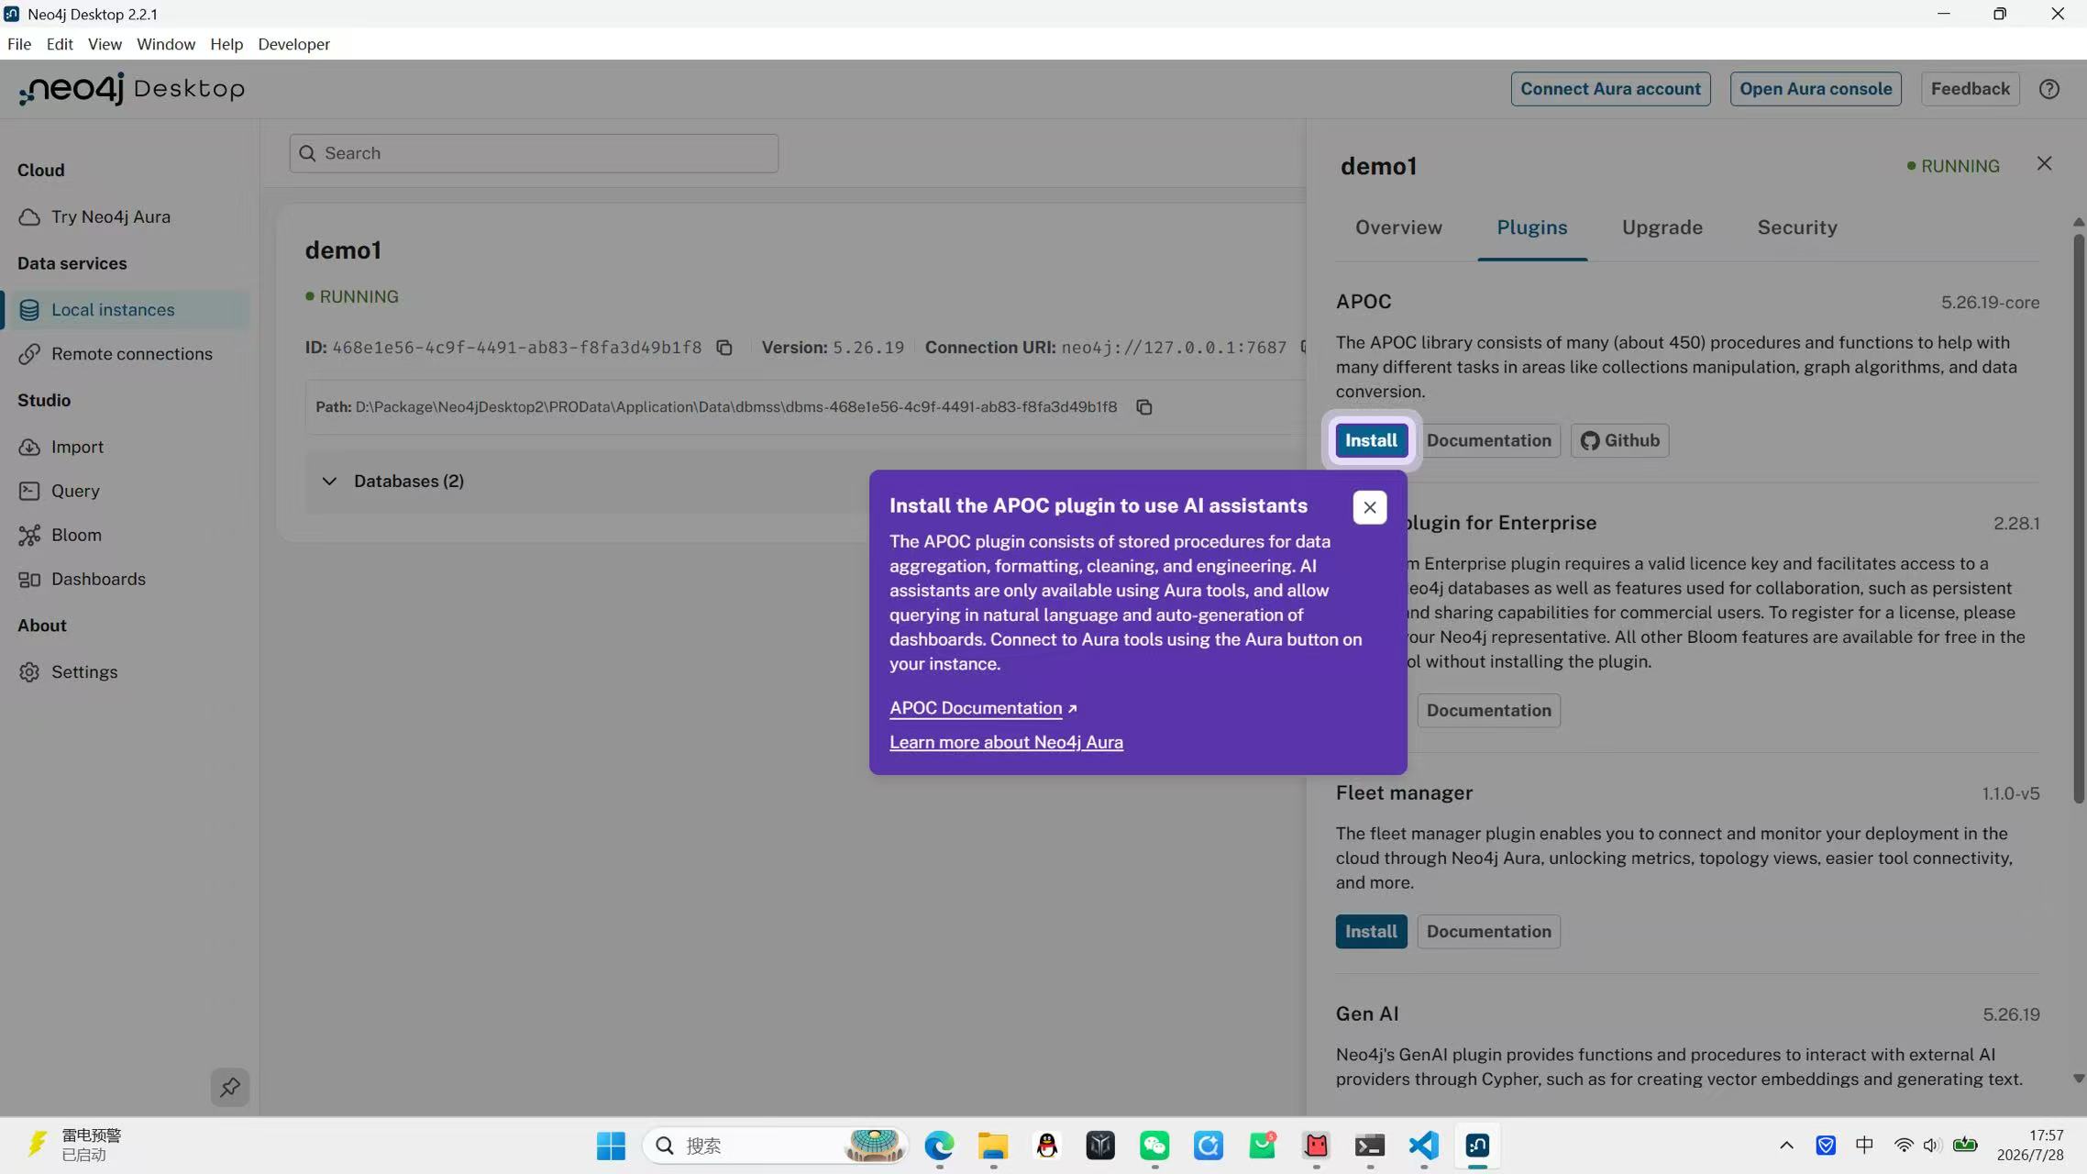Screen dimensions: 2087x1174
Task: Close the demo1 details panel
Action: point(2044,163)
